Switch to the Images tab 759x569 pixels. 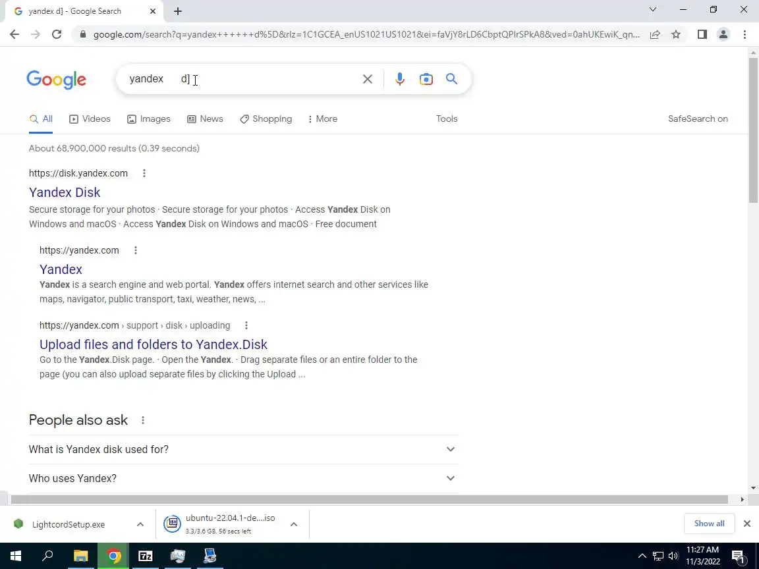[149, 119]
